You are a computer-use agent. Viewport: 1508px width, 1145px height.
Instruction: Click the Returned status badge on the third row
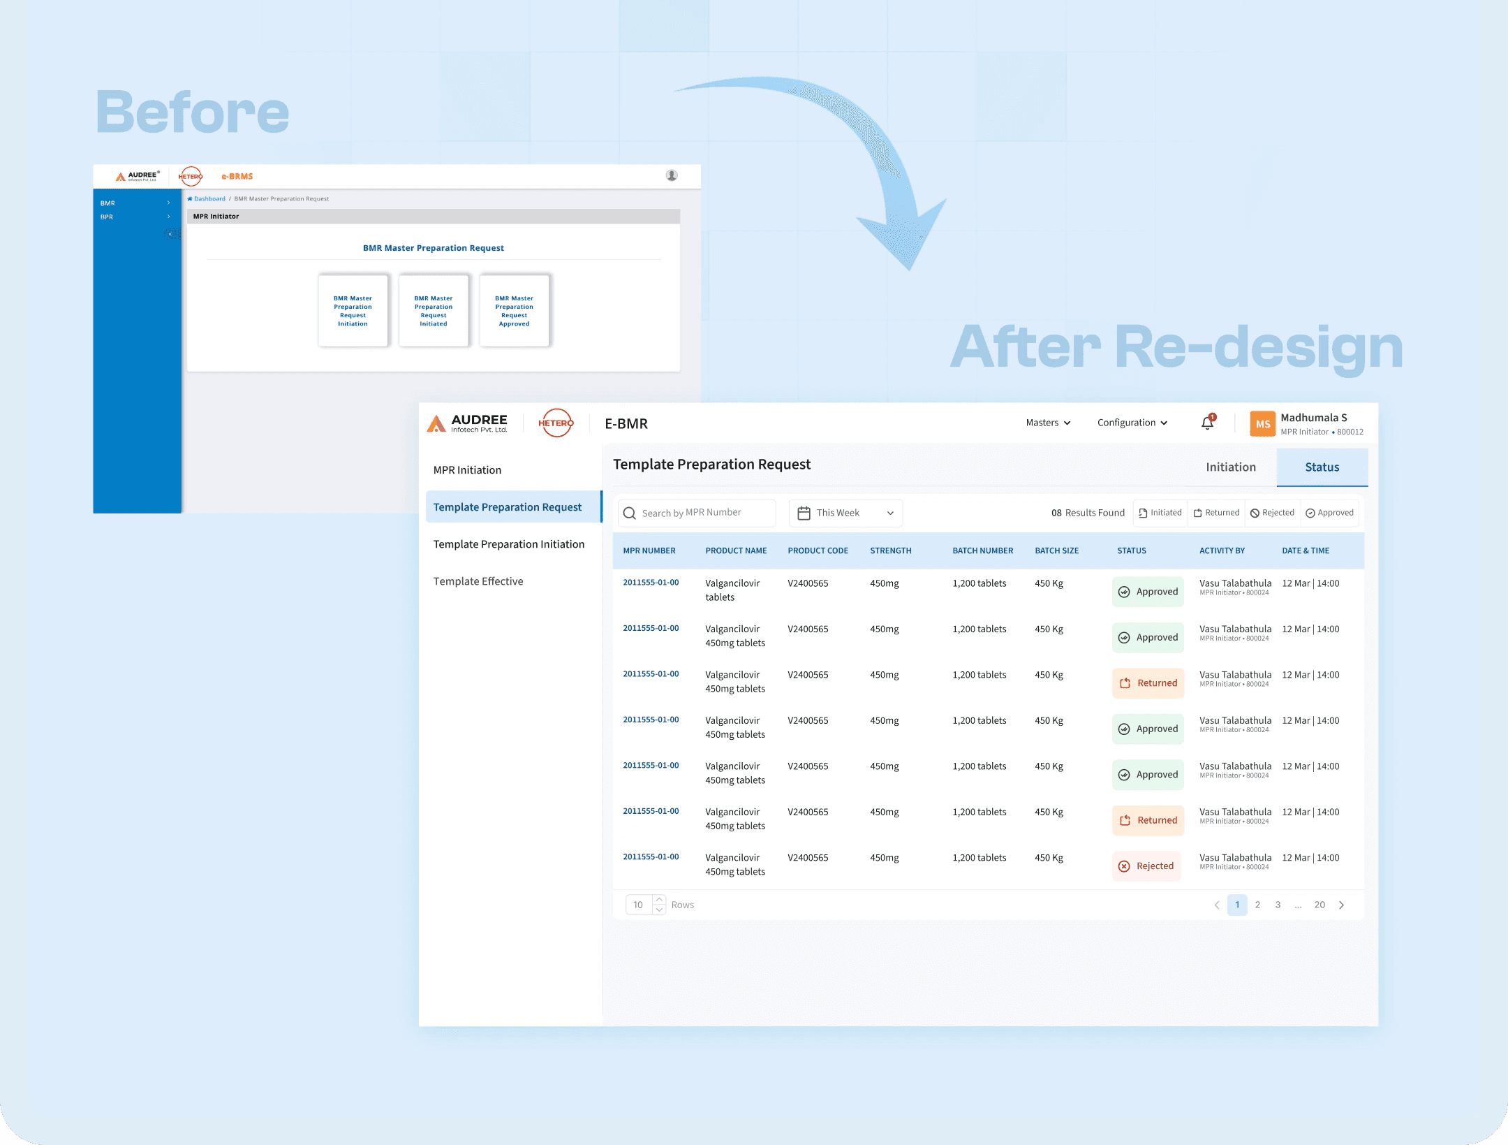click(x=1148, y=683)
